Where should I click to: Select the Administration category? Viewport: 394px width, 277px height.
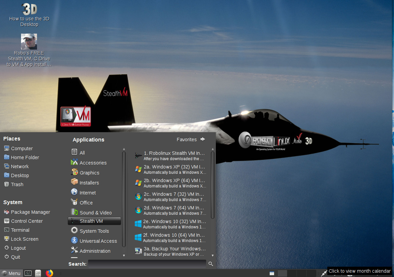(x=94, y=251)
